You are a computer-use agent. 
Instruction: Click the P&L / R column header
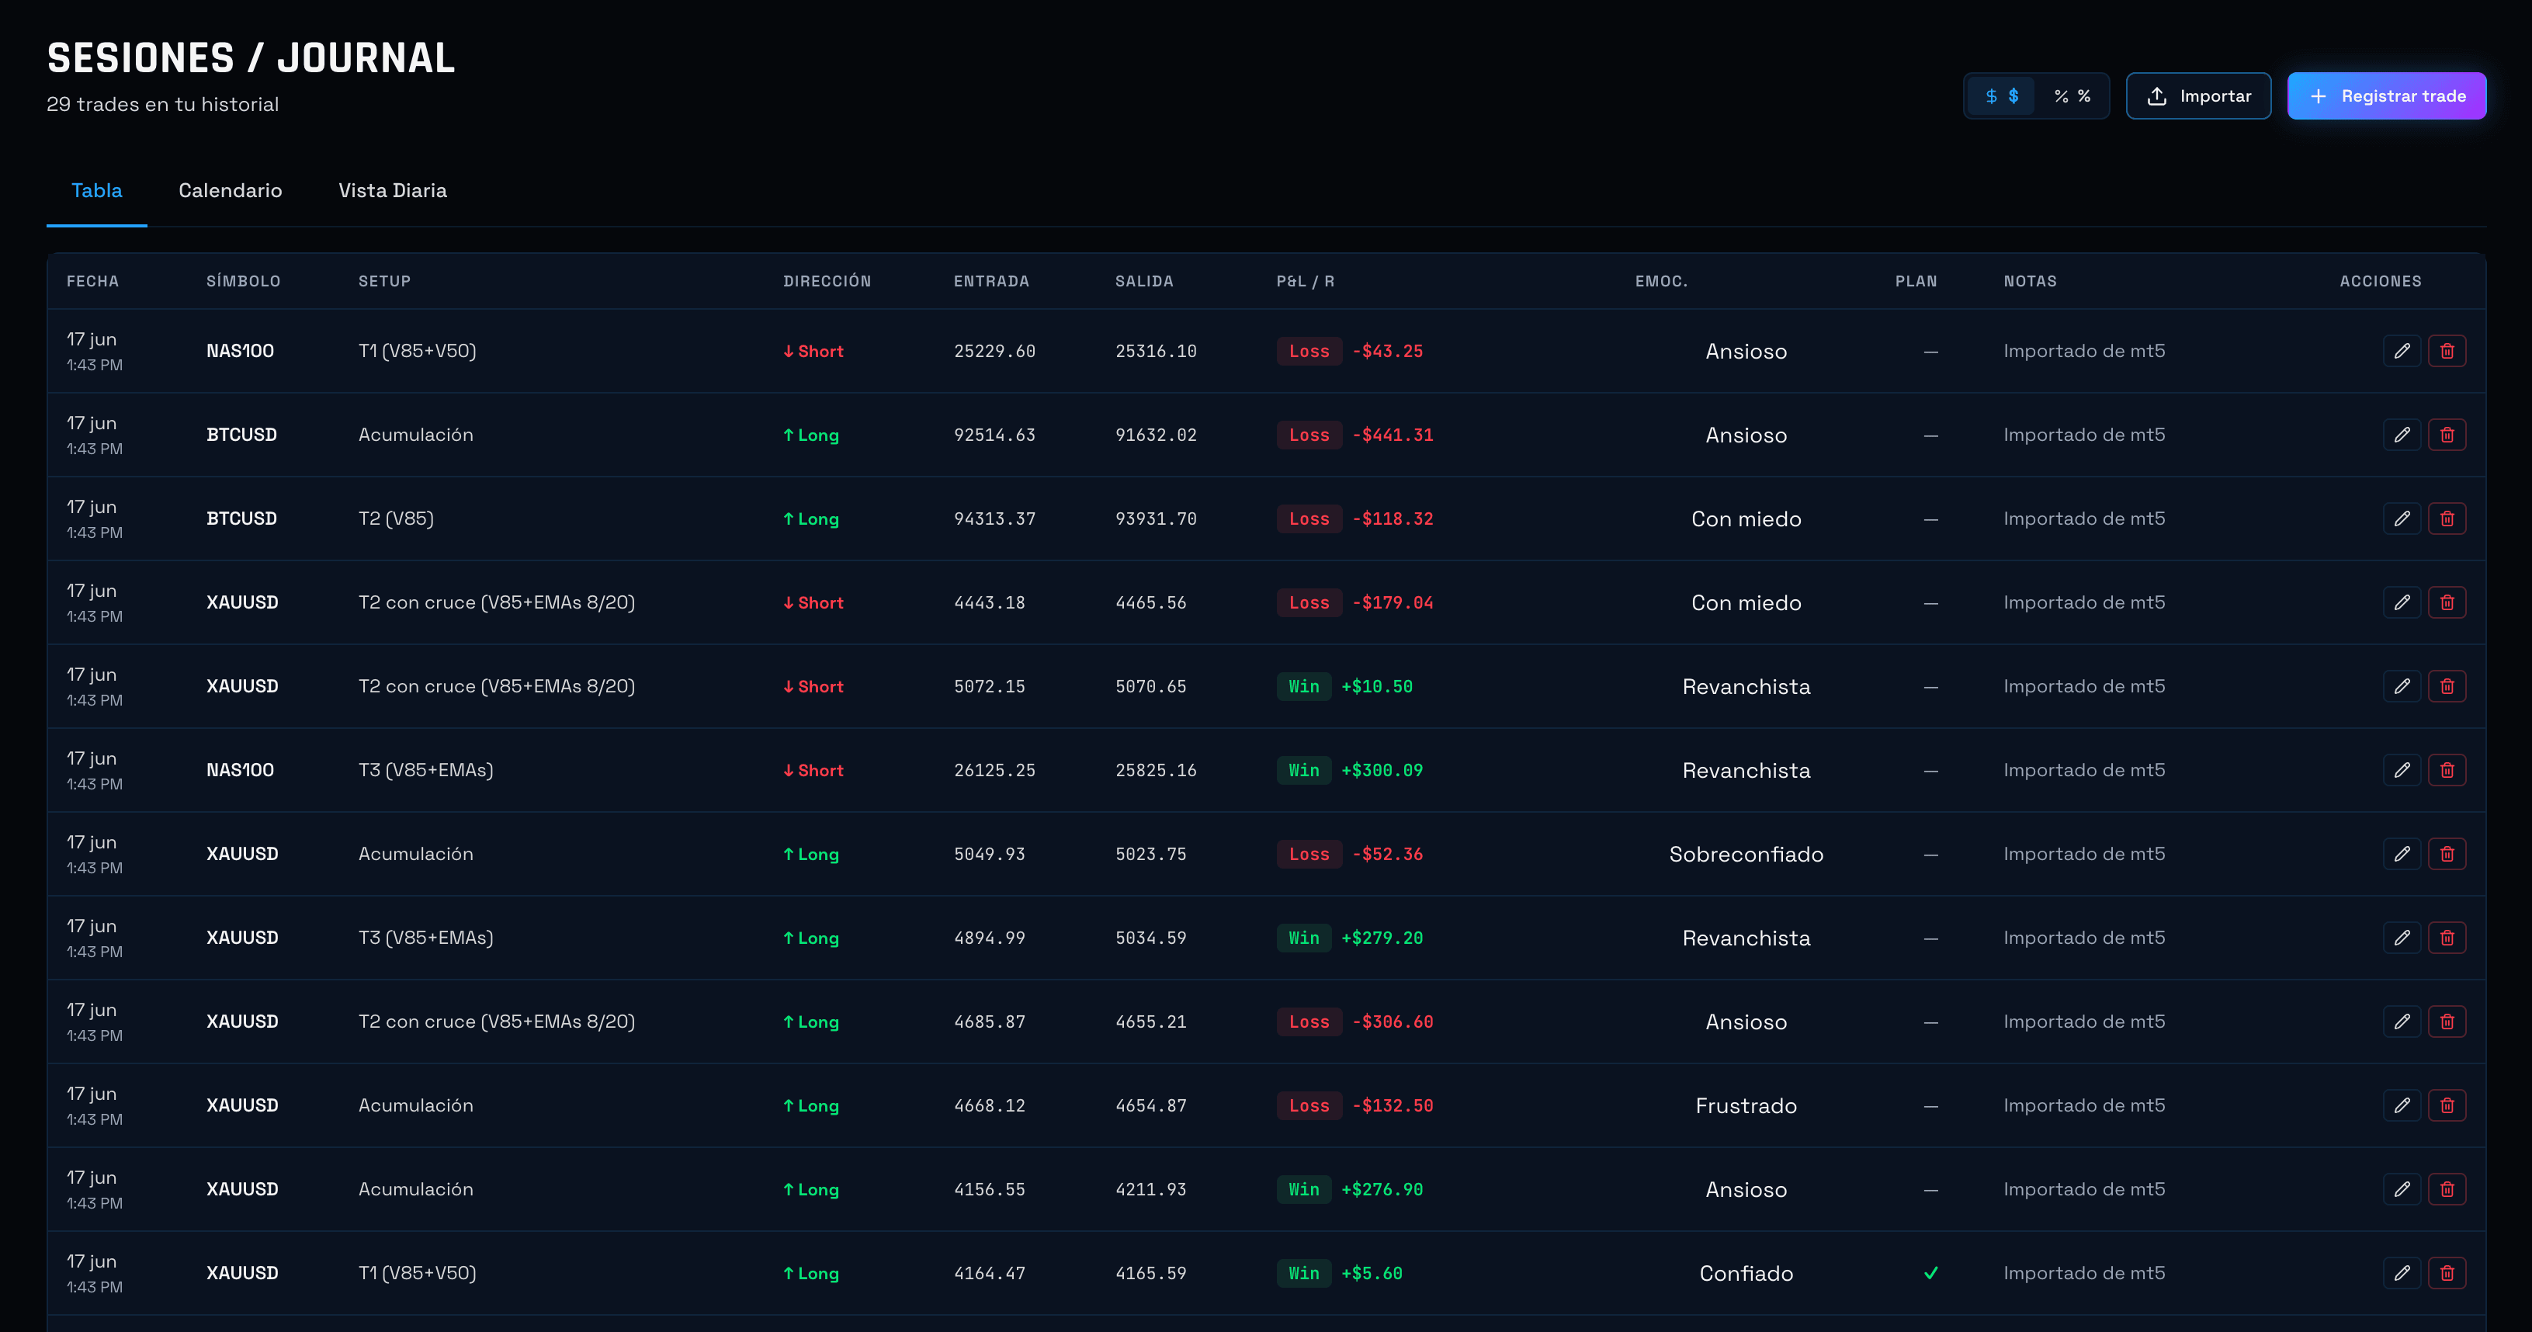(x=1306, y=281)
